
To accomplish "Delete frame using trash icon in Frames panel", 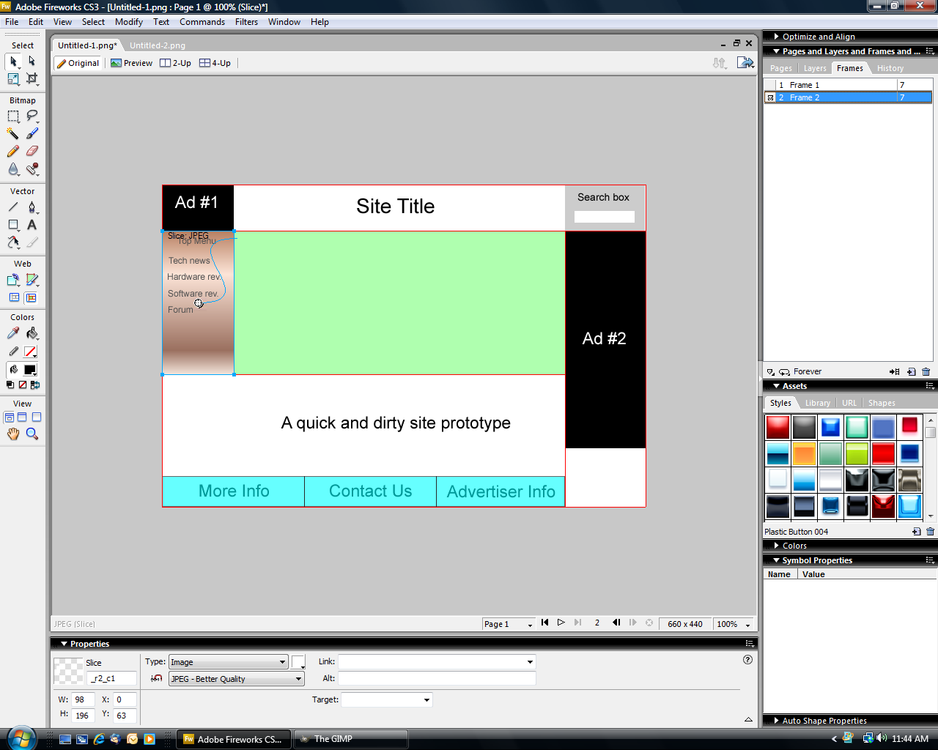I will point(926,371).
